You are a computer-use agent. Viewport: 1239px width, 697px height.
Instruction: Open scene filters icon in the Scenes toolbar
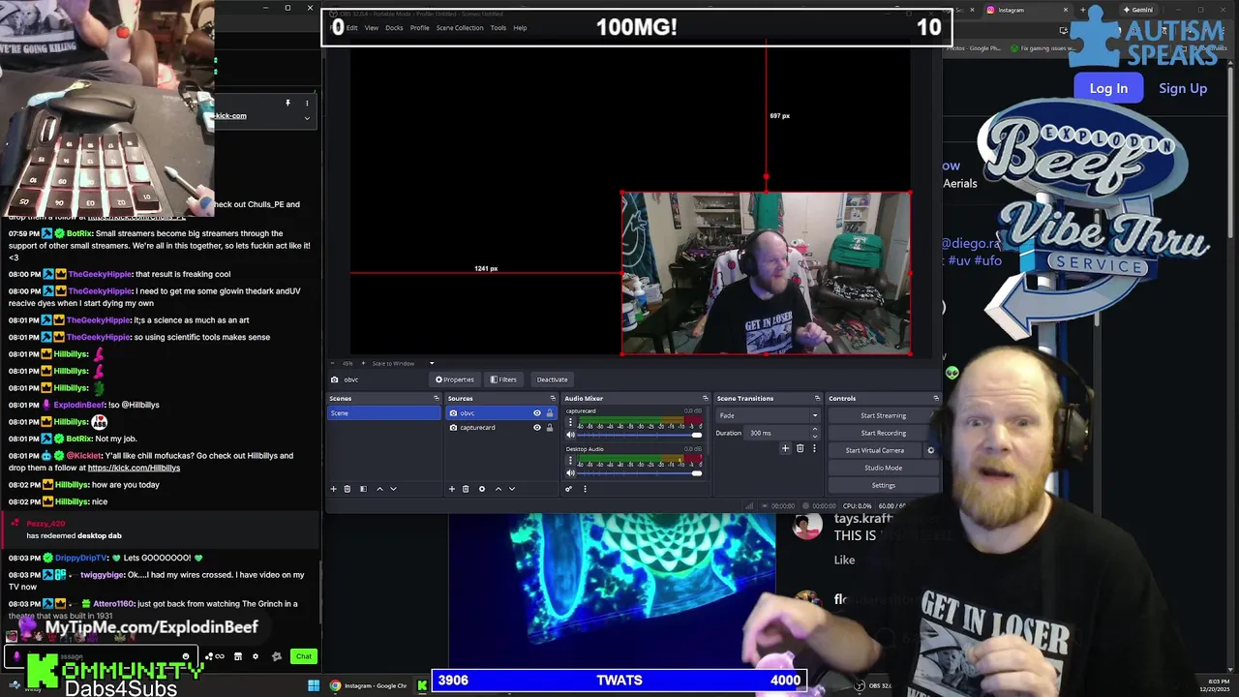(363, 489)
